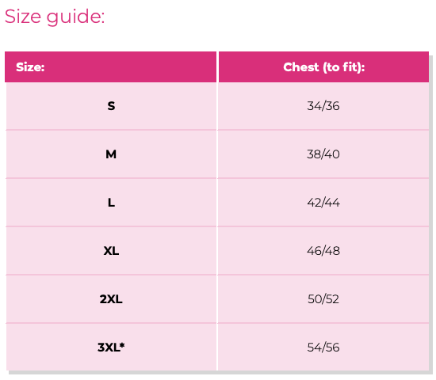Select the 'Size:' column header
The image size is (436, 380).
tap(111, 67)
